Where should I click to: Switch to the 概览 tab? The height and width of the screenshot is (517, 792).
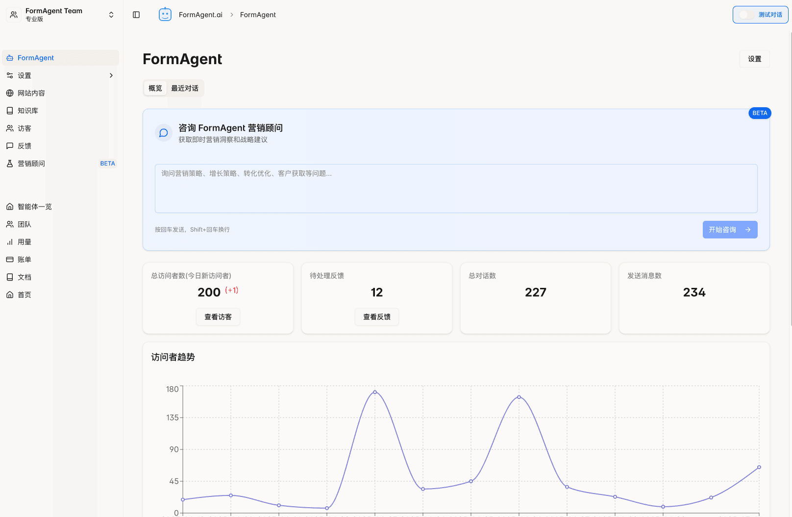(155, 88)
